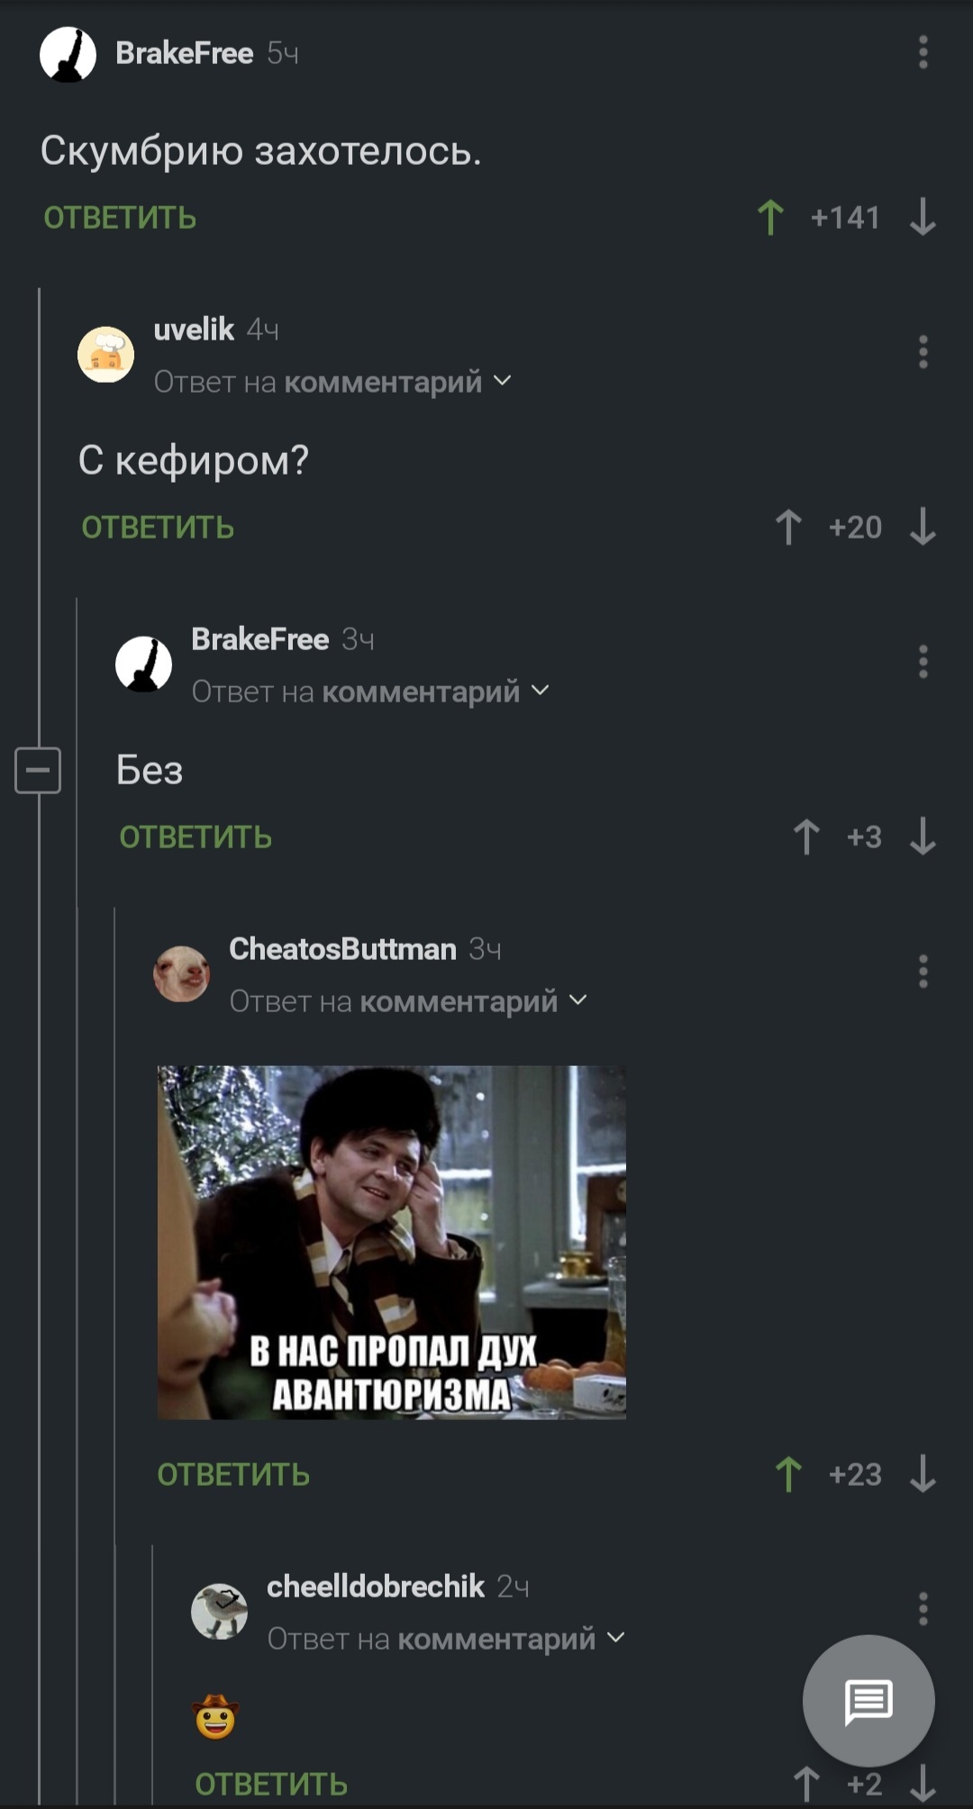The image size is (973, 1809).
Task: Expand 'Ответ на комментарий' under cheelldobrechik
Action: [446, 1639]
